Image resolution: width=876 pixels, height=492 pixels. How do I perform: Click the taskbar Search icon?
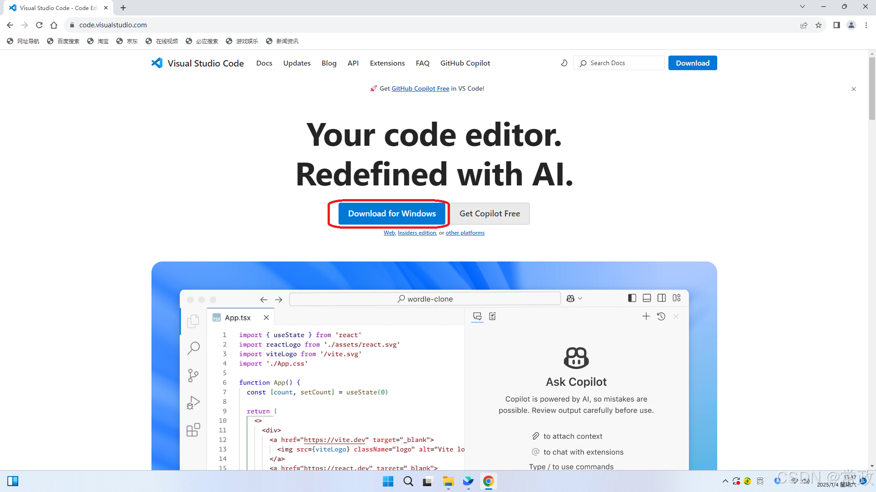(x=408, y=481)
